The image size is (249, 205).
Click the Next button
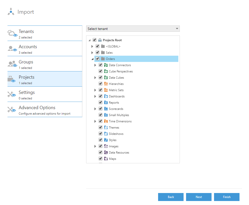point(199,197)
